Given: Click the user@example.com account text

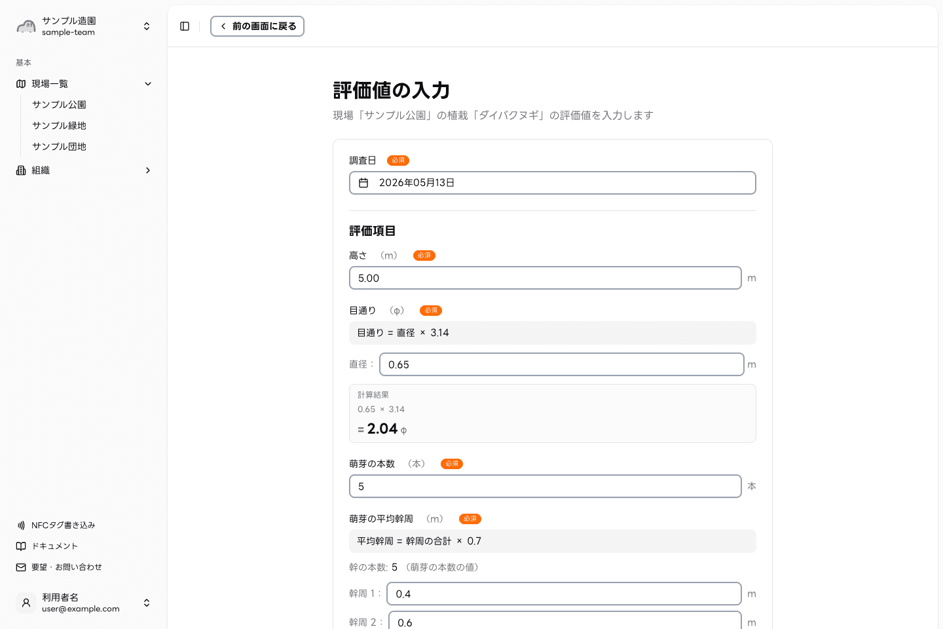Looking at the screenshot, I should pyautogui.click(x=81, y=609).
